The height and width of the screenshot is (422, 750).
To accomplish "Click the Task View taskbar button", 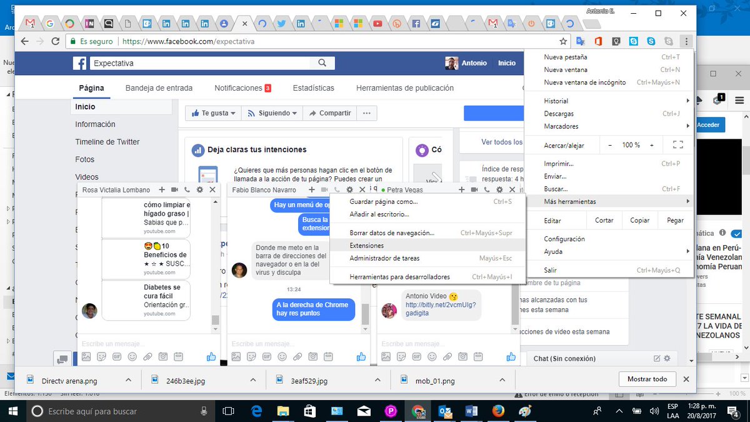I will tap(228, 411).
